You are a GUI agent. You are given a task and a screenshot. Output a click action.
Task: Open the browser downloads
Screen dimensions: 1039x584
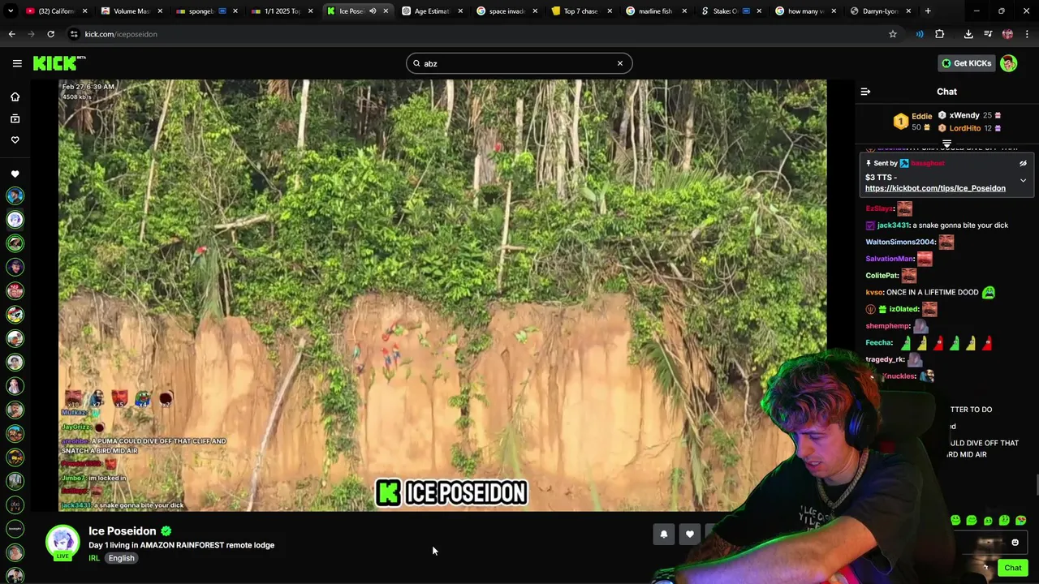coord(968,34)
